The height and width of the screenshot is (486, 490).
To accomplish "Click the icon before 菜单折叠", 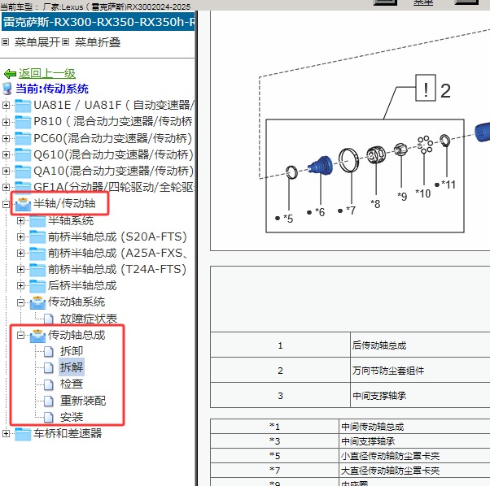I will coord(65,41).
